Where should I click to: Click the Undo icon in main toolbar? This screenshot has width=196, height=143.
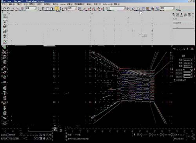point(4,9)
